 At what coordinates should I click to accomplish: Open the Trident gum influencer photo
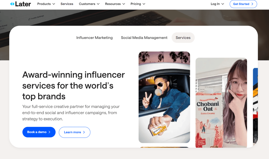pyautogui.click(x=164, y=97)
